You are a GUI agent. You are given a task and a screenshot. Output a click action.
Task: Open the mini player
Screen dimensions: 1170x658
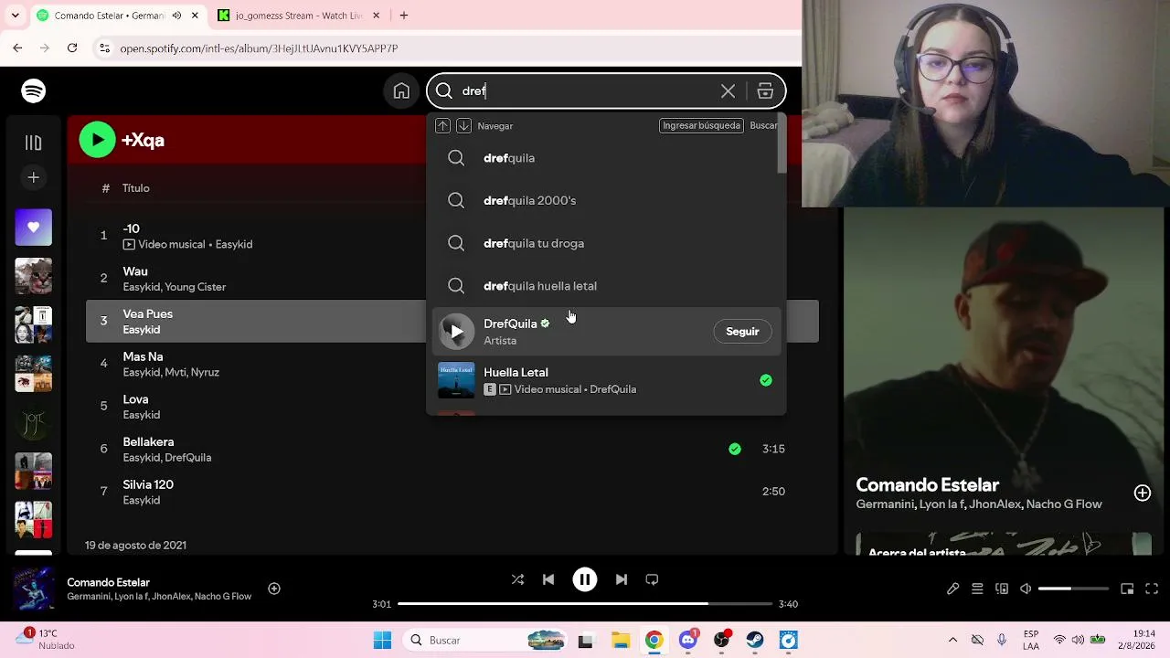1127,589
